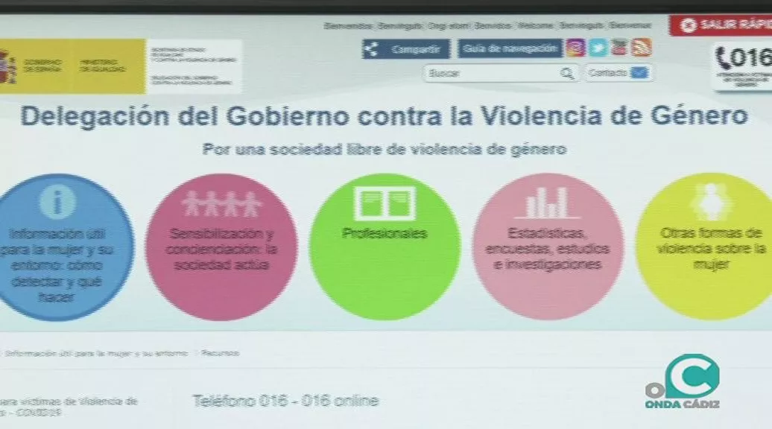The width and height of the screenshot is (772, 429).
Task: Click the Instagram icon in the header
Action: [575, 48]
